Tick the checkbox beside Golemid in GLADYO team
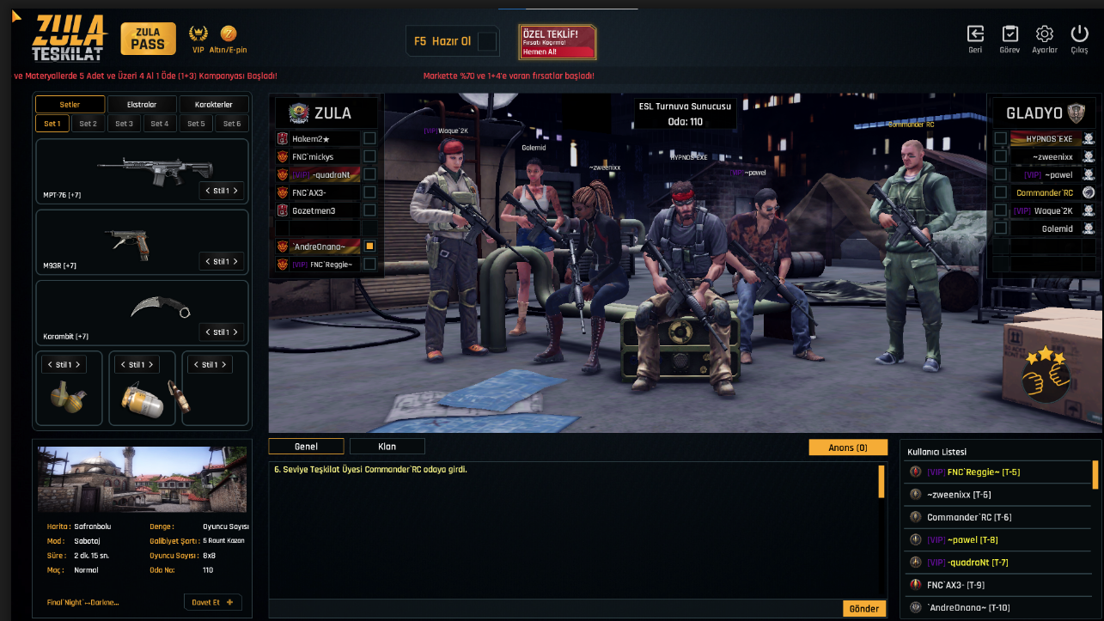The image size is (1104, 621). (x=1001, y=228)
